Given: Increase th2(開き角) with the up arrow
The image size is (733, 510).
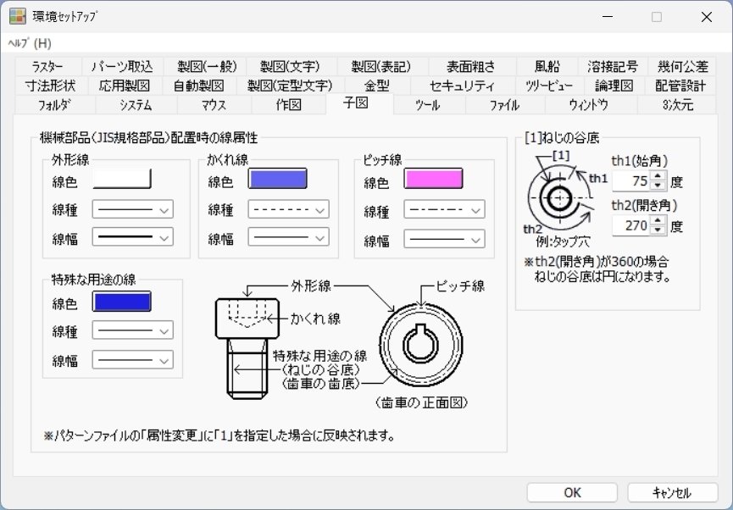Looking at the screenshot, I should pyautogui.click(x=658, y=221).
